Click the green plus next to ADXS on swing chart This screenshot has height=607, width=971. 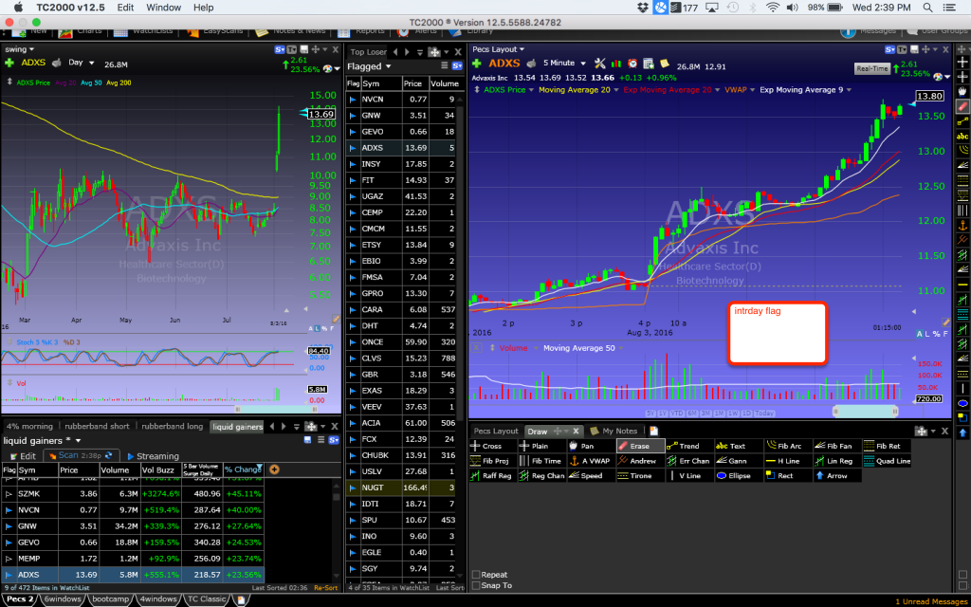(x=9, y=63)
